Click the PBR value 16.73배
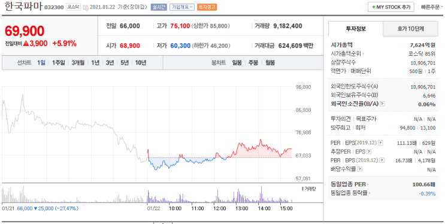 (x=404, y=161)
